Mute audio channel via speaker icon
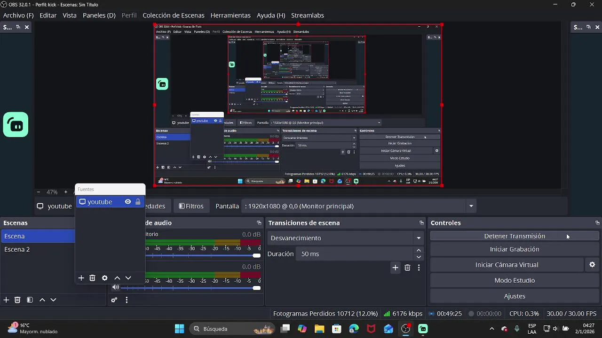Screen dimensions: 602x338 pyautogui.click(x=116, y=287)
